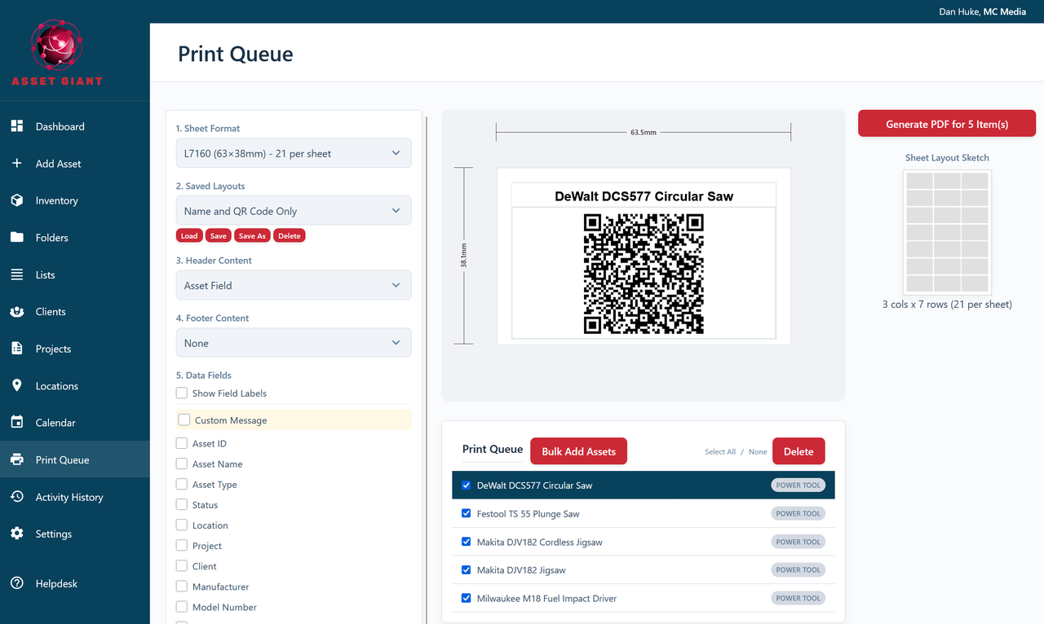Uncheck DeWalt DCS577 Circular Saw queue item

[x=467, y=486]
